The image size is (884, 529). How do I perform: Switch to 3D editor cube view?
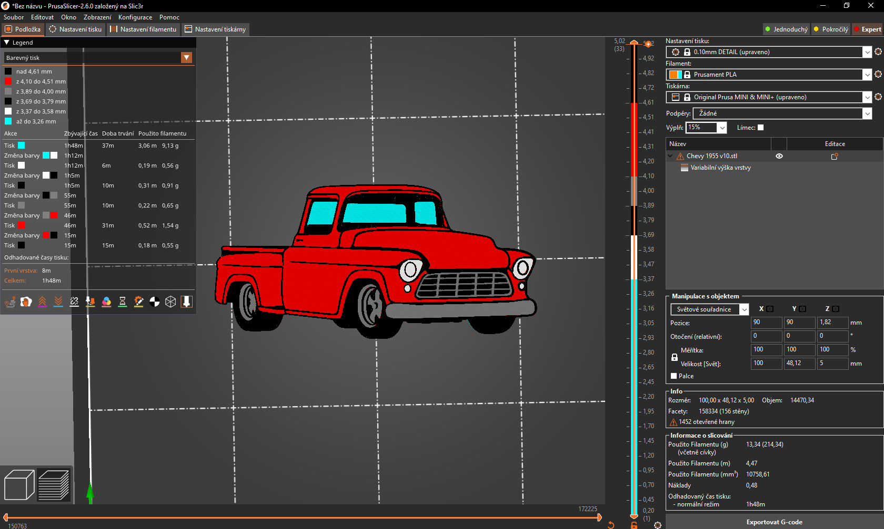tap(19, 484)
